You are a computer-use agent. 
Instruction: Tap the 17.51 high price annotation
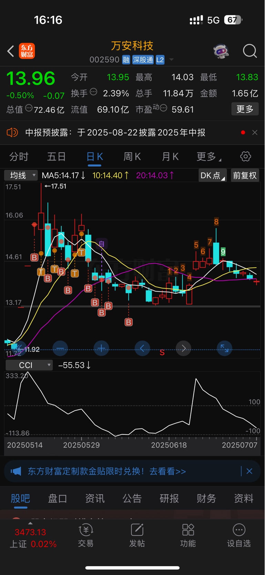tap(55, 186)
